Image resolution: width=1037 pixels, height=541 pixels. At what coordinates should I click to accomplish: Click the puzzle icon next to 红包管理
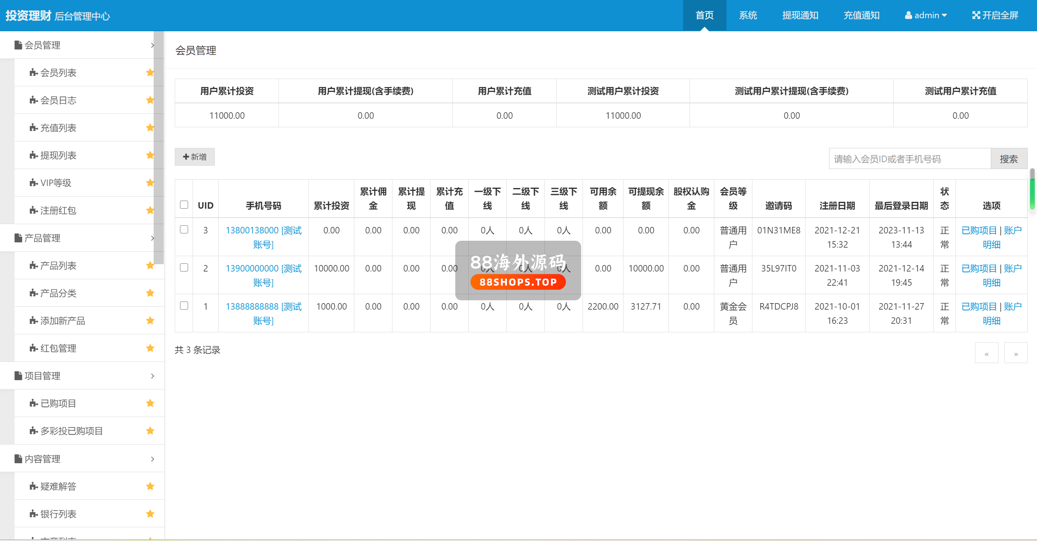point(34,348)
